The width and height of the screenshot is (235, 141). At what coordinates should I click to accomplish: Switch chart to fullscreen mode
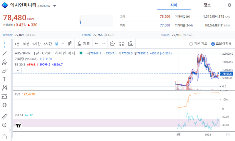point(122,43)
